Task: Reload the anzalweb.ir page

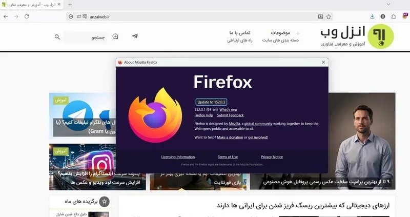Action: pyautogui.click(x=27, y=16)
